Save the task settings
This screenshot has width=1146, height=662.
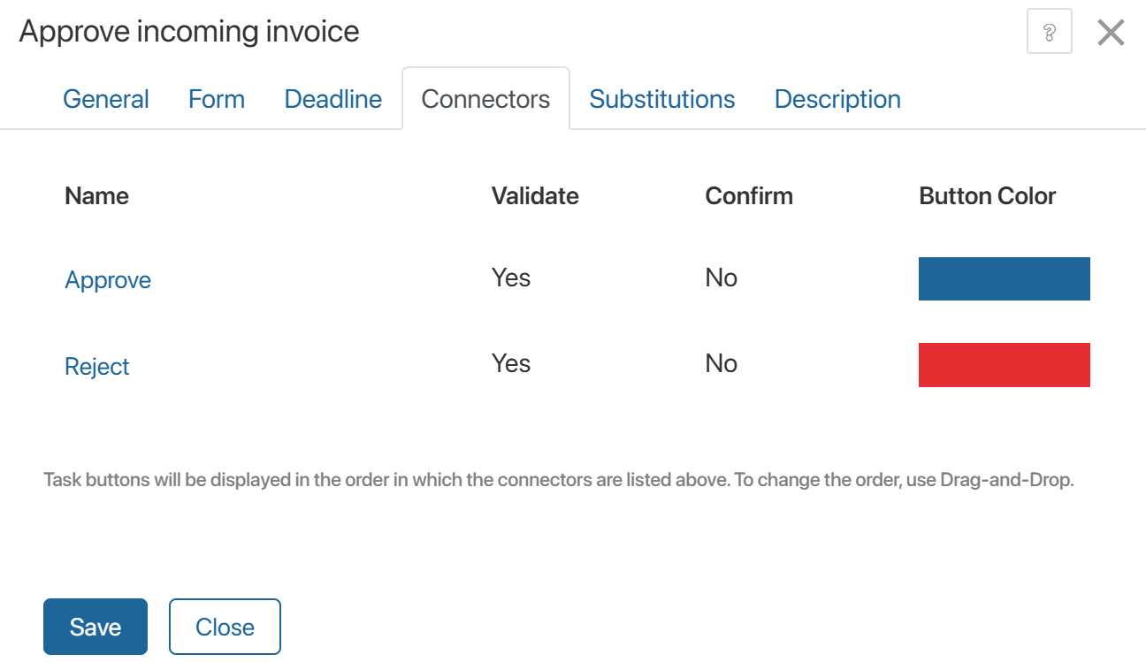click(x=95, y=627)
